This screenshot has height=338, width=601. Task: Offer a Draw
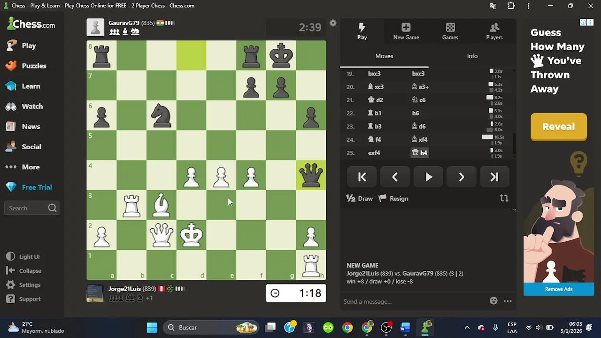coord(360,199)
